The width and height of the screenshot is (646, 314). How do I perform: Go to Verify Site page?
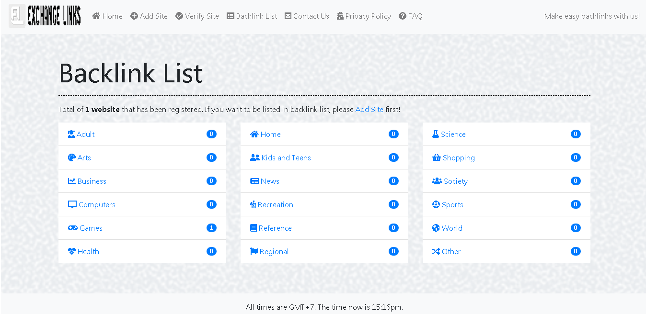pos(197,16)
